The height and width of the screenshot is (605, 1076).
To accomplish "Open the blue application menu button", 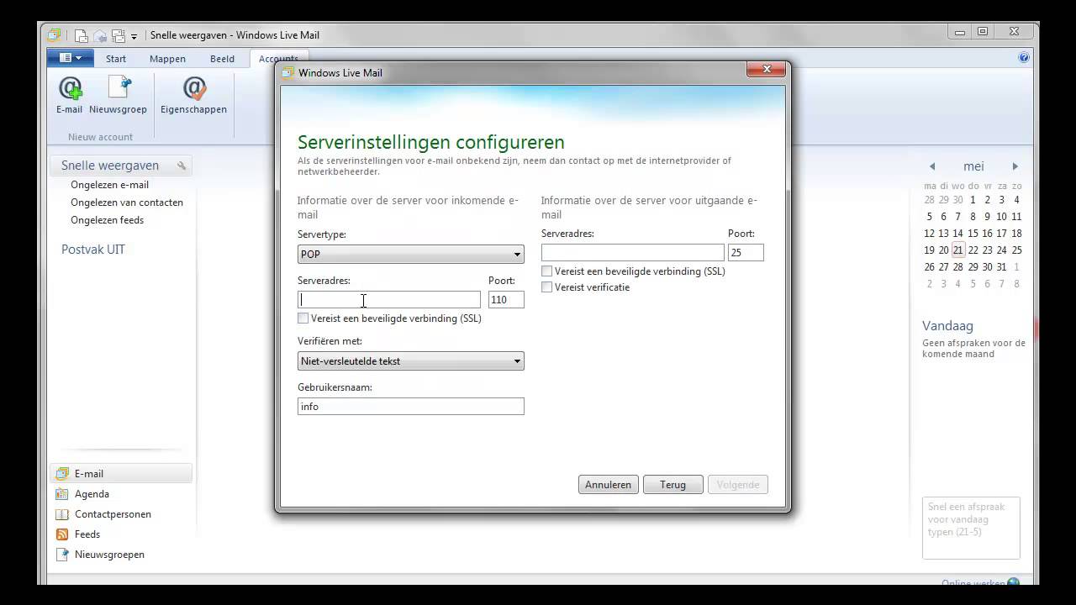I will [x=71, y=58].
